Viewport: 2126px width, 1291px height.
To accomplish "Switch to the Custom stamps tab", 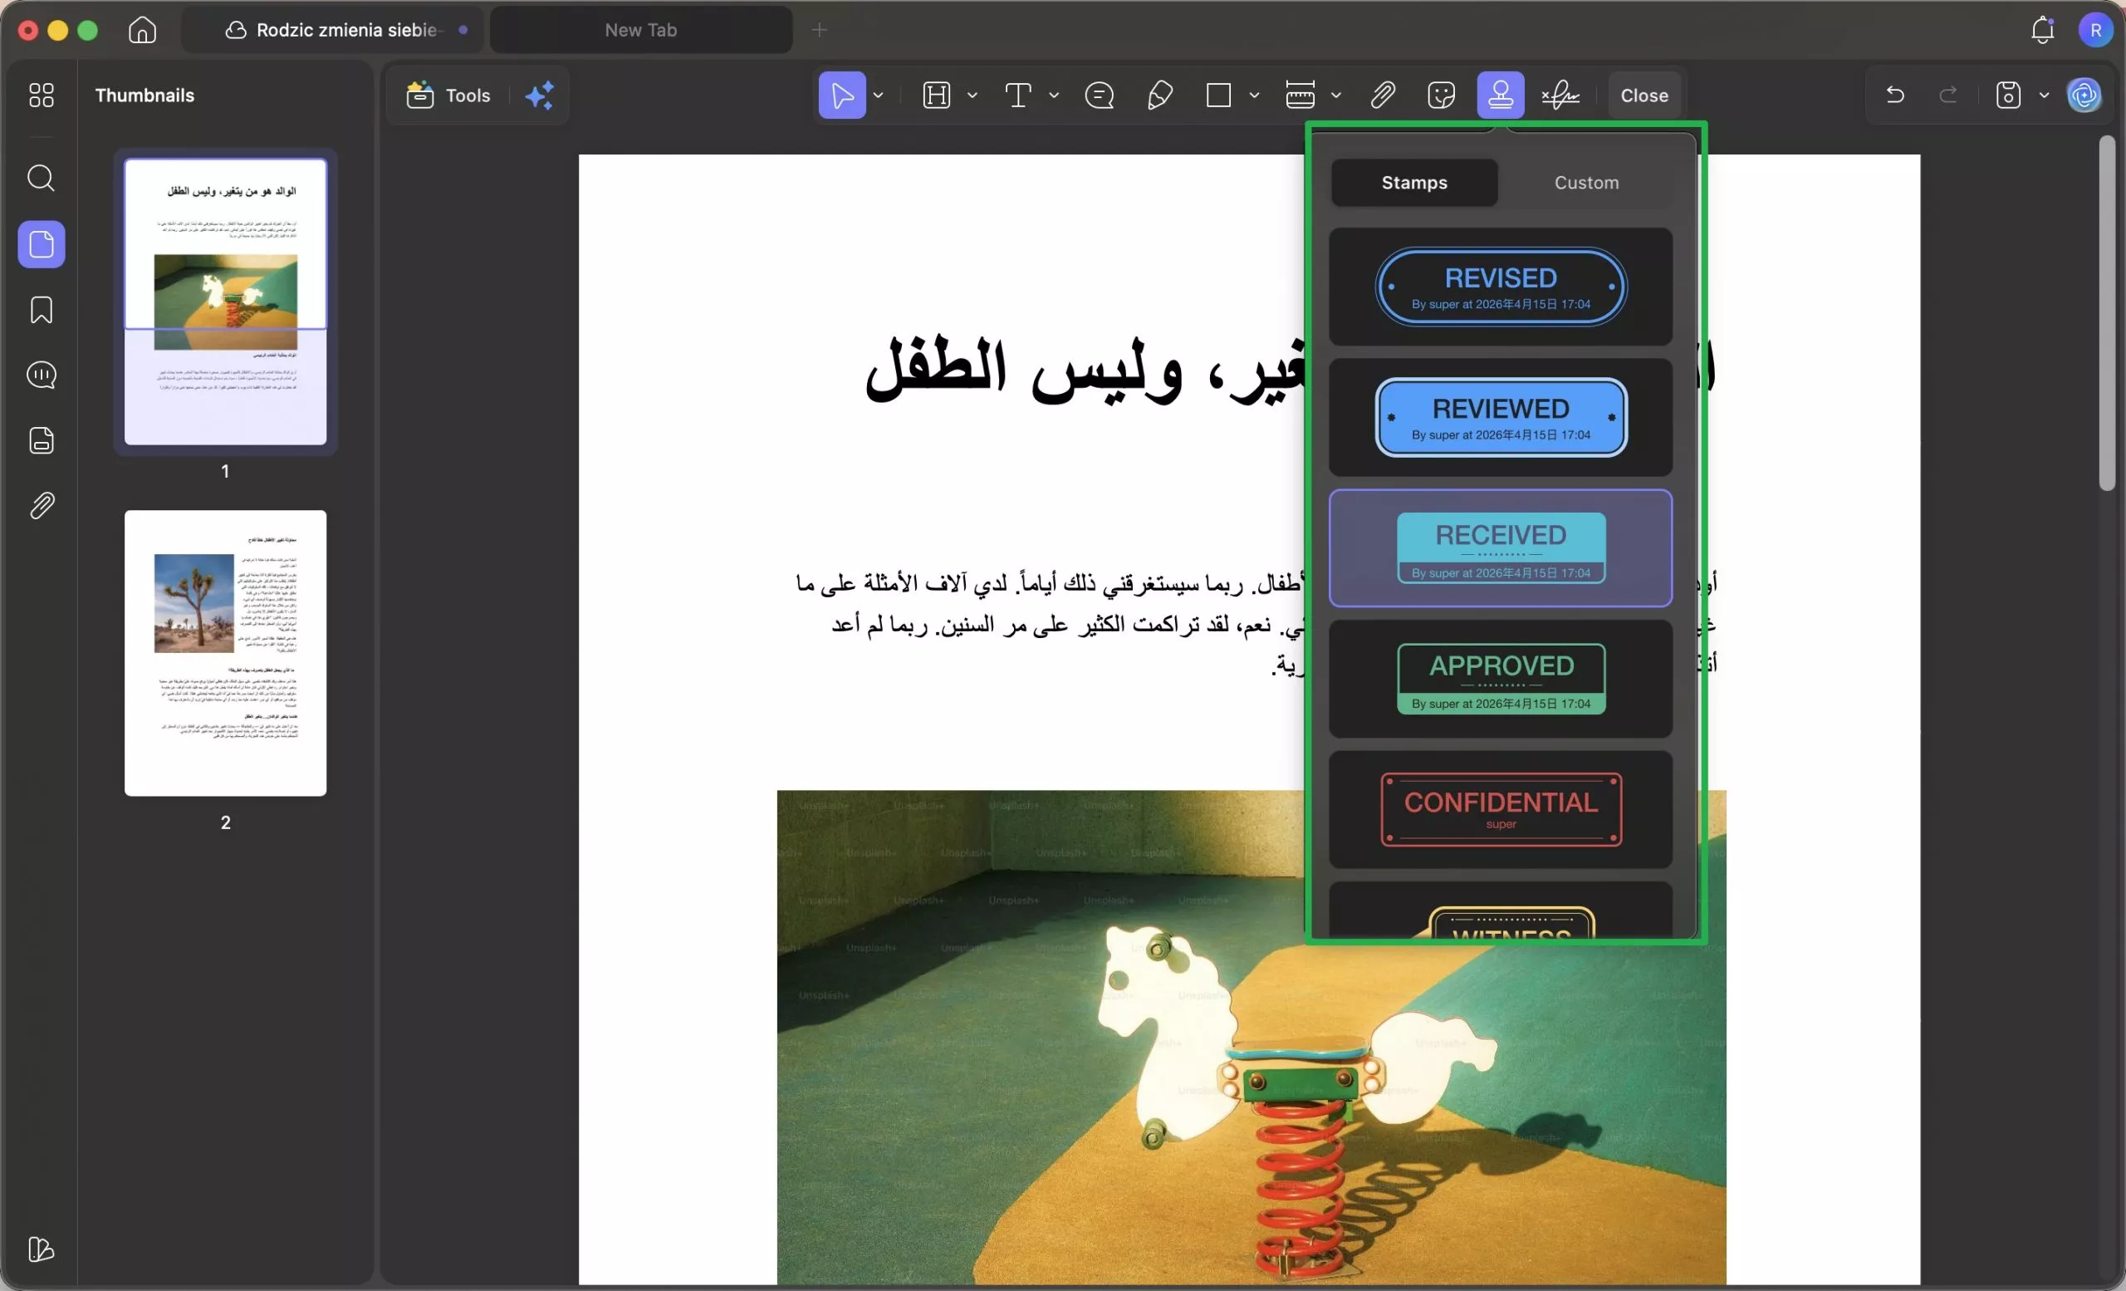I will 1586,182.
